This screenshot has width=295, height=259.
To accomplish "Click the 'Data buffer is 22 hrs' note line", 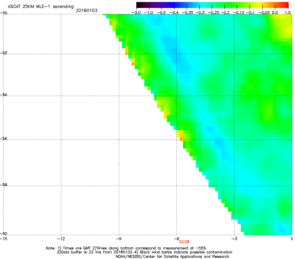I will coord(144,252).
